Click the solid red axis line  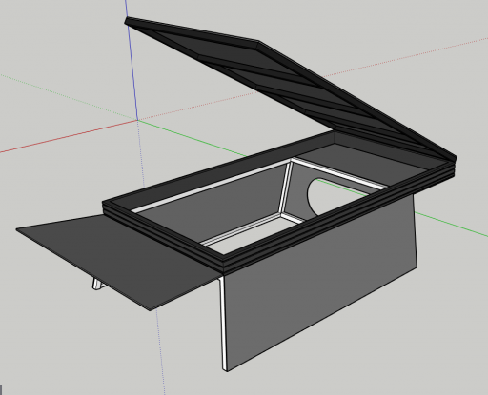tap(69, 136)
